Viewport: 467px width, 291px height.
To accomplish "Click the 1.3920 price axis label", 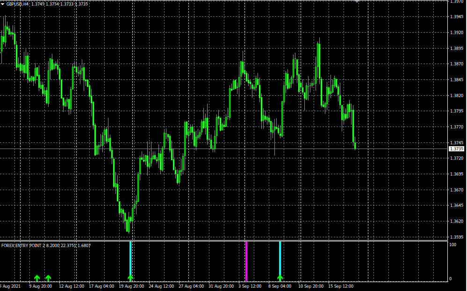I will click(x=456, y=33).
